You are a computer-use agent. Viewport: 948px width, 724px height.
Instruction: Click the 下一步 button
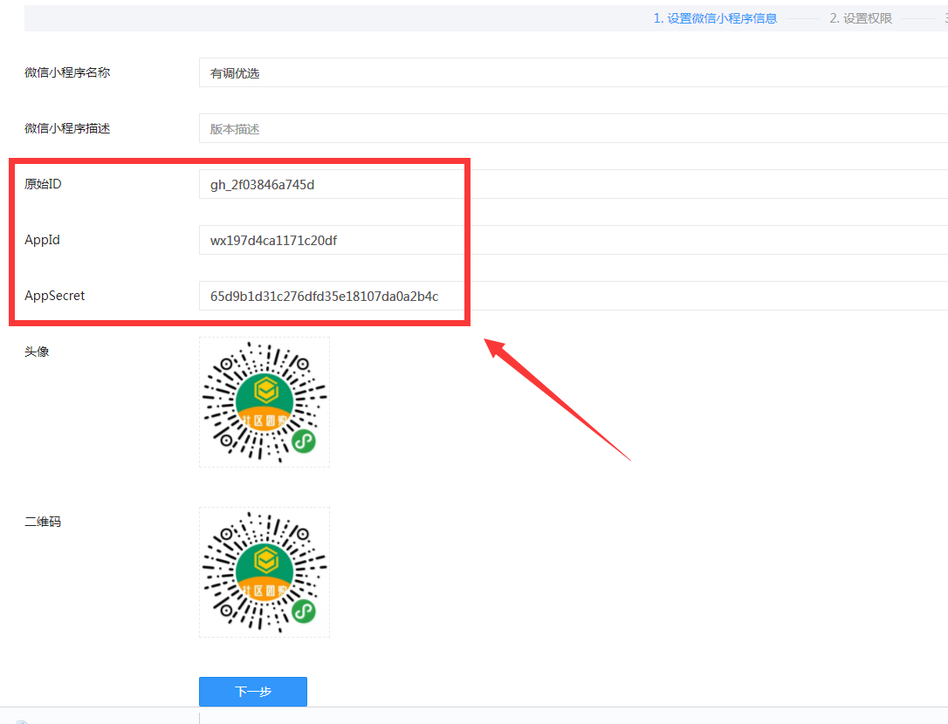[x=253, y=692]
